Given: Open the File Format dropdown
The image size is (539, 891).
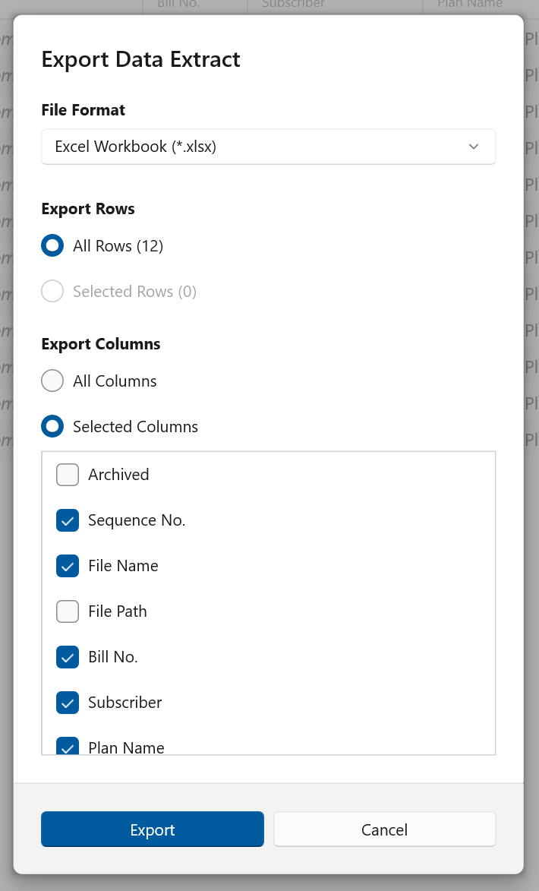Looking at the screenshot, I should [x=268, y=147].
